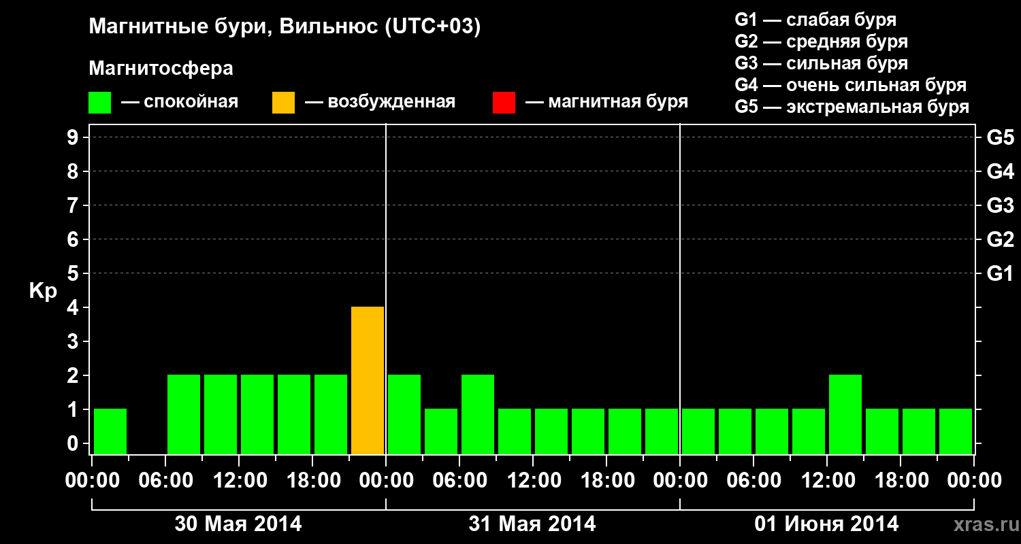The width and height of the screenshot is (1021, 544).
Task: Click the green 'спокойная' legend swatch
Action: [99, 102]
